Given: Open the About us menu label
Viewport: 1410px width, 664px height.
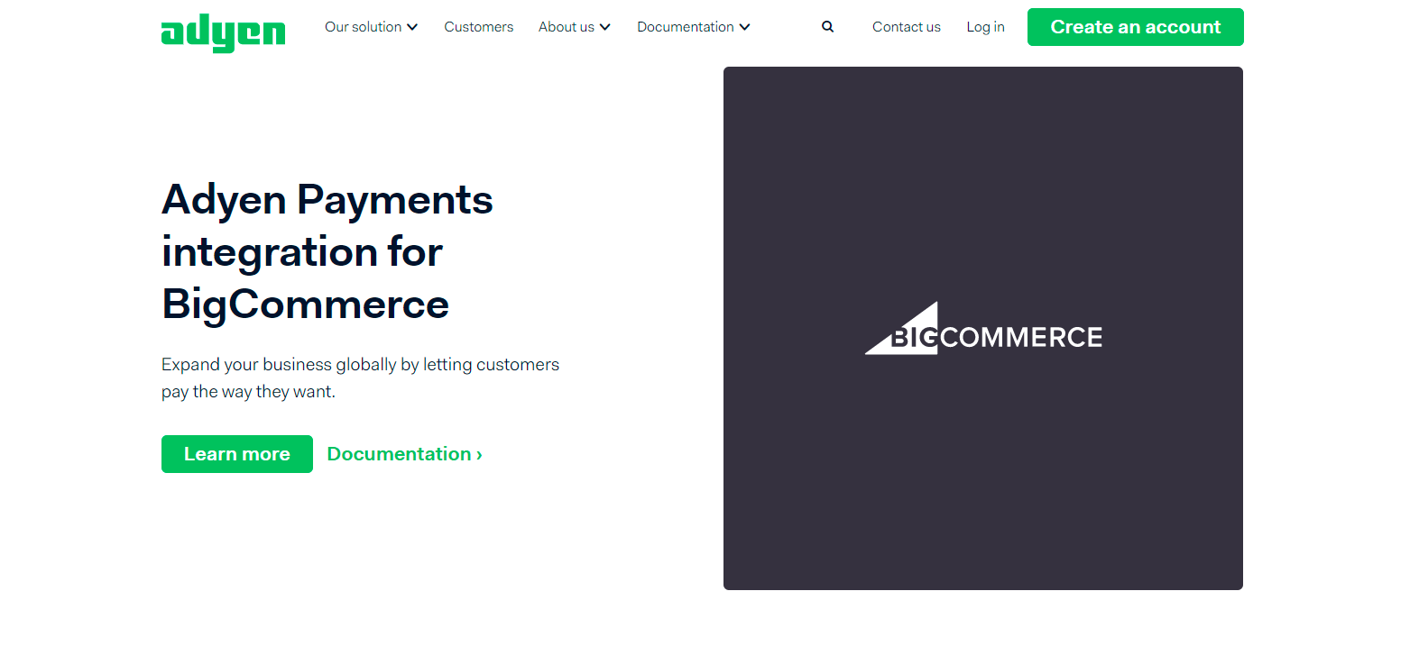Looking at the screenshot, I should (566, 27).
